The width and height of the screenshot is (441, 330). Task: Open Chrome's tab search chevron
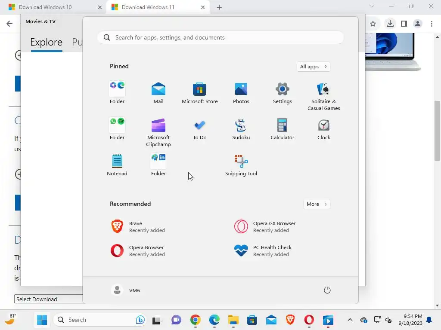pos(372,6)
